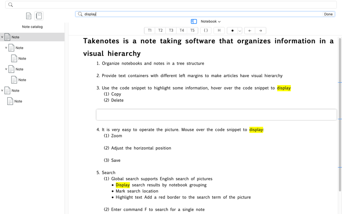Click highlighted 'display' in the 'Use the code snippet' line

284,88
